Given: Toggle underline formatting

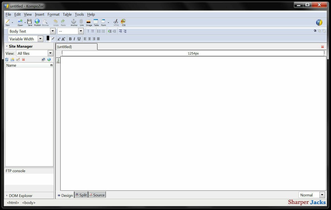Looking at the screenshot, I should coord(79,39).
